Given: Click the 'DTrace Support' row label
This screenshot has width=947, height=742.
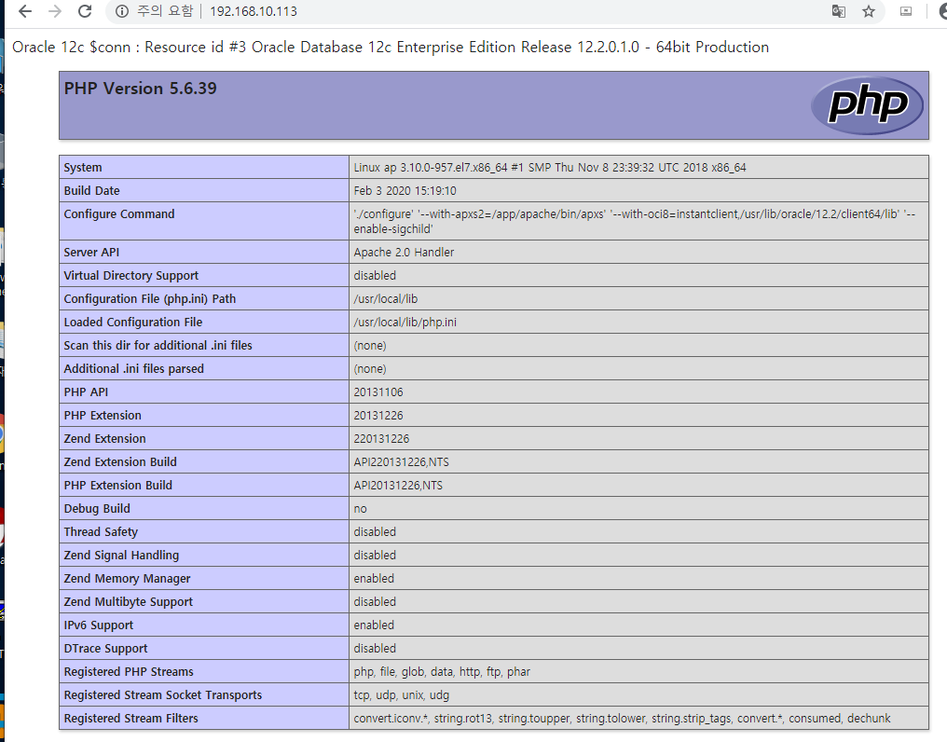Looking at the screenshot, I should coord(105,649).
